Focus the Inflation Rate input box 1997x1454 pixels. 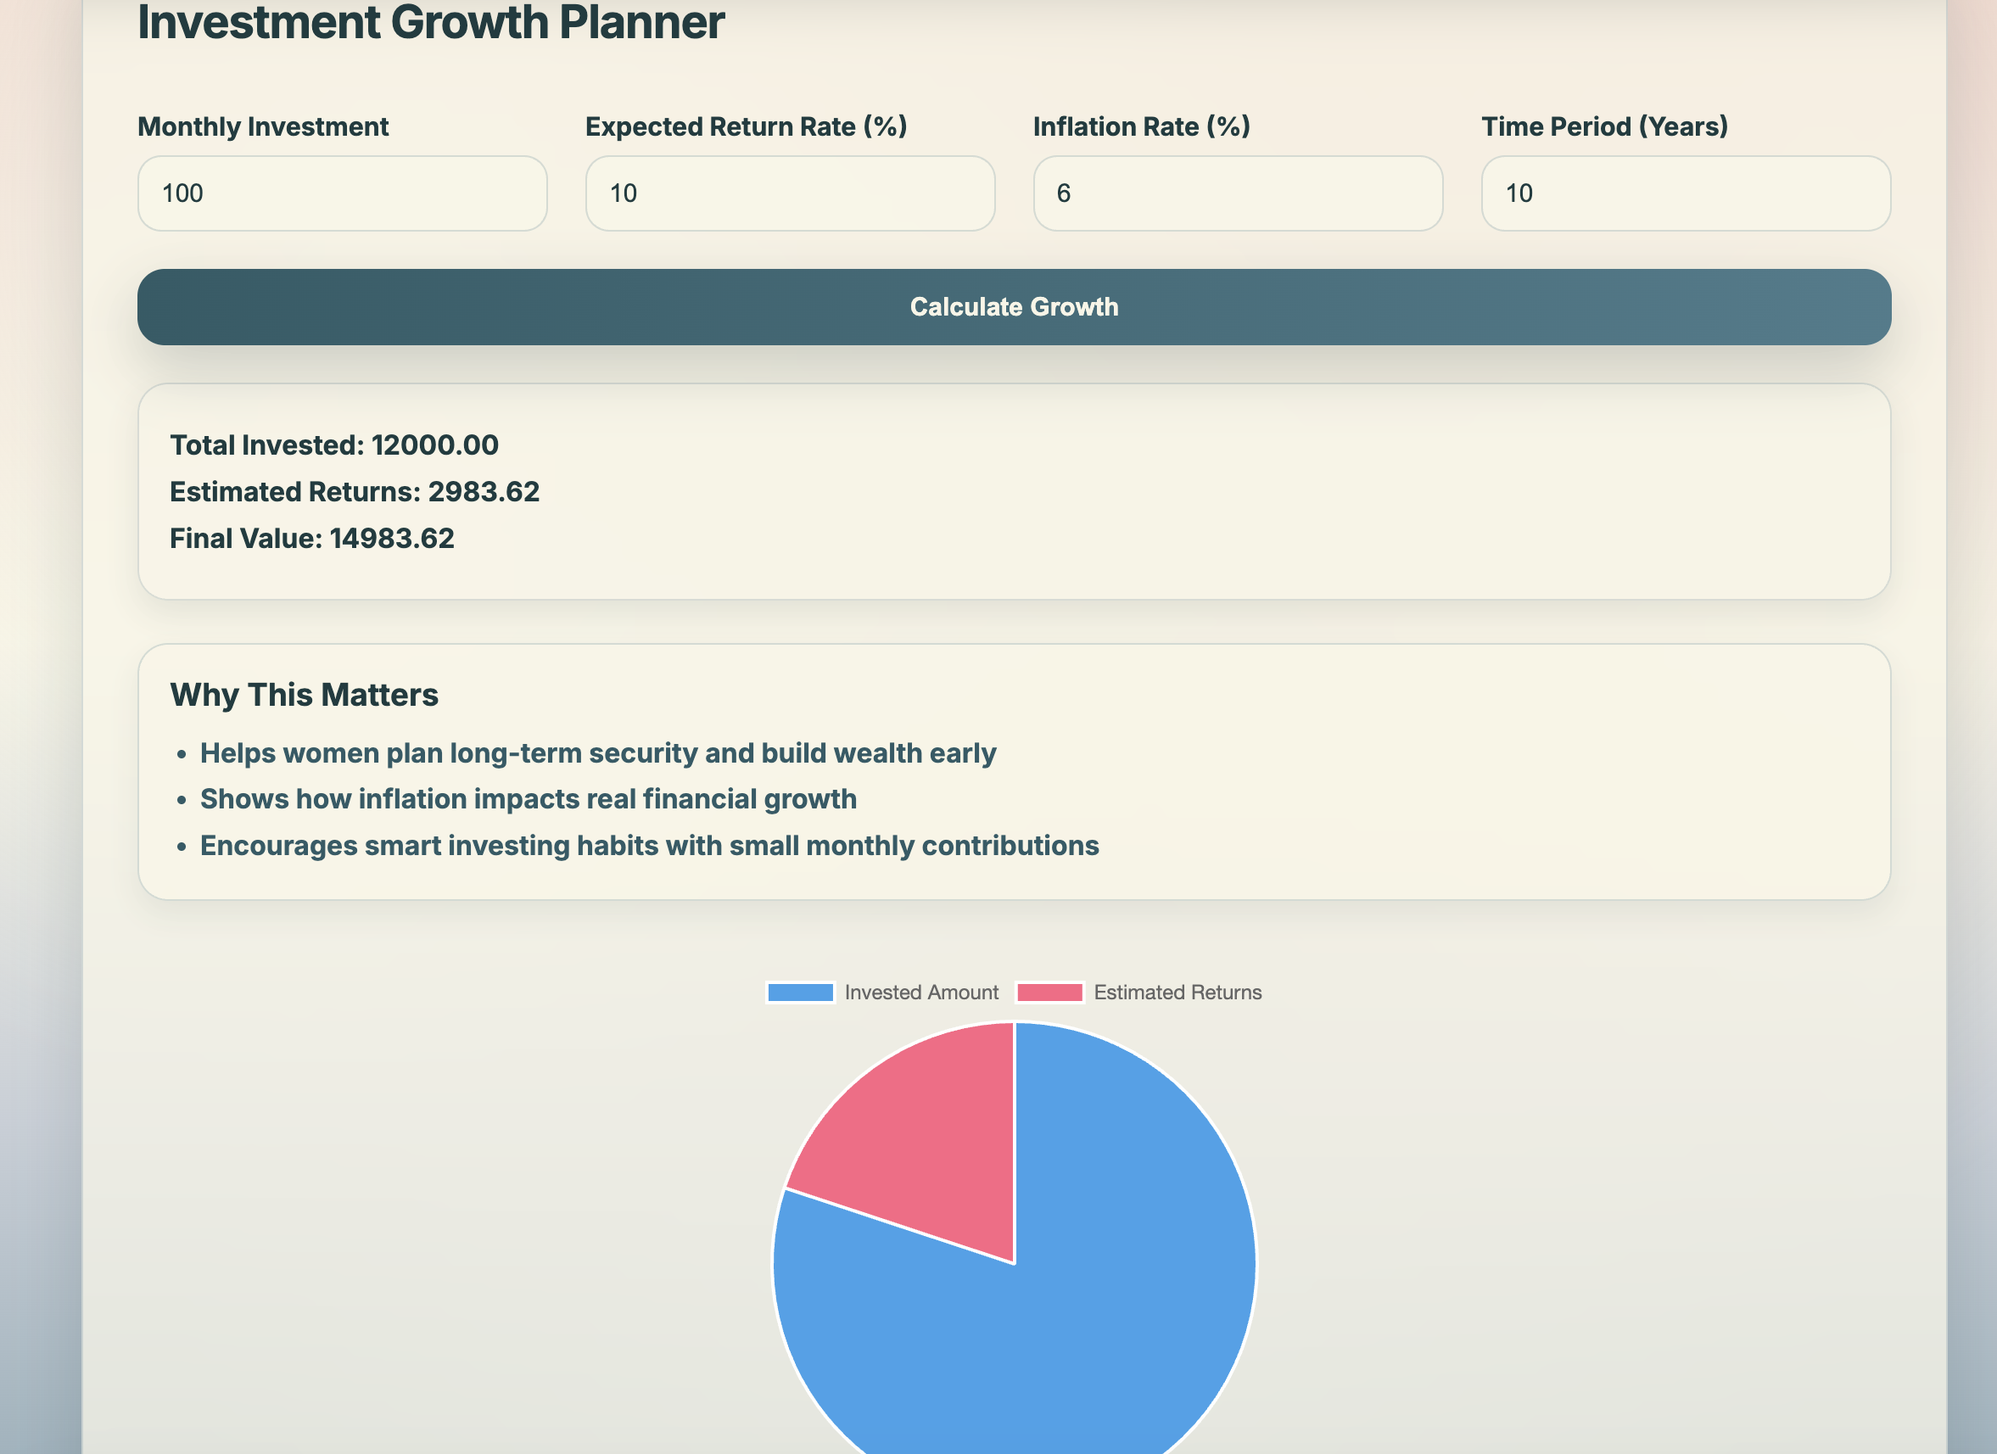click(x=1237, y=193)
